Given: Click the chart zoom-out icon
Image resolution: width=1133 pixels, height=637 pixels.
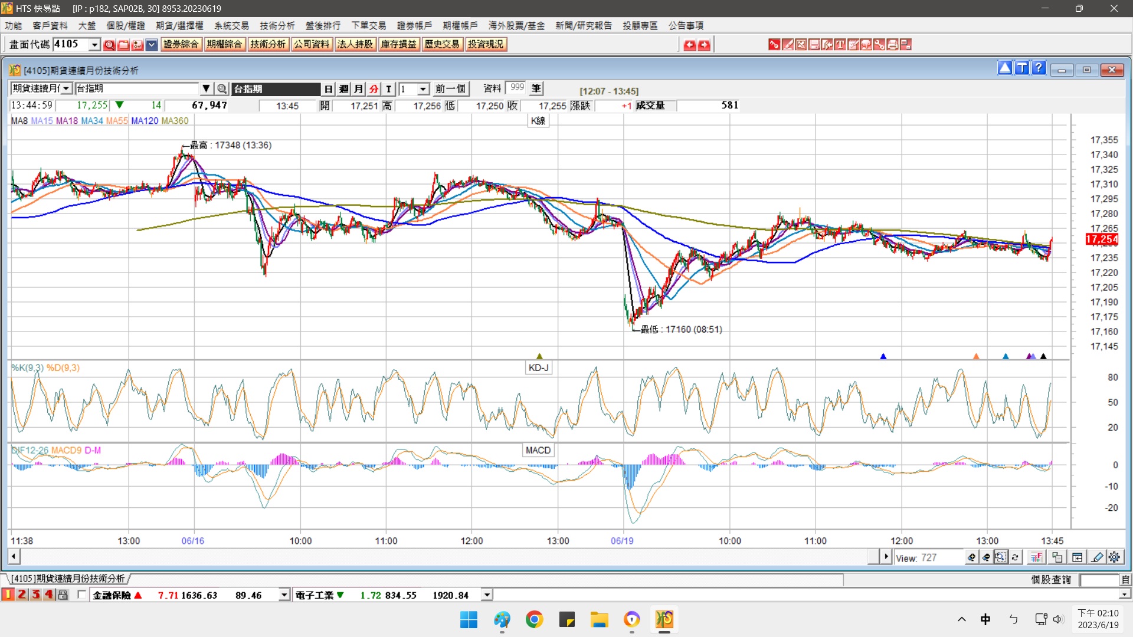Looking at the screenshot, I should (986, 557).
